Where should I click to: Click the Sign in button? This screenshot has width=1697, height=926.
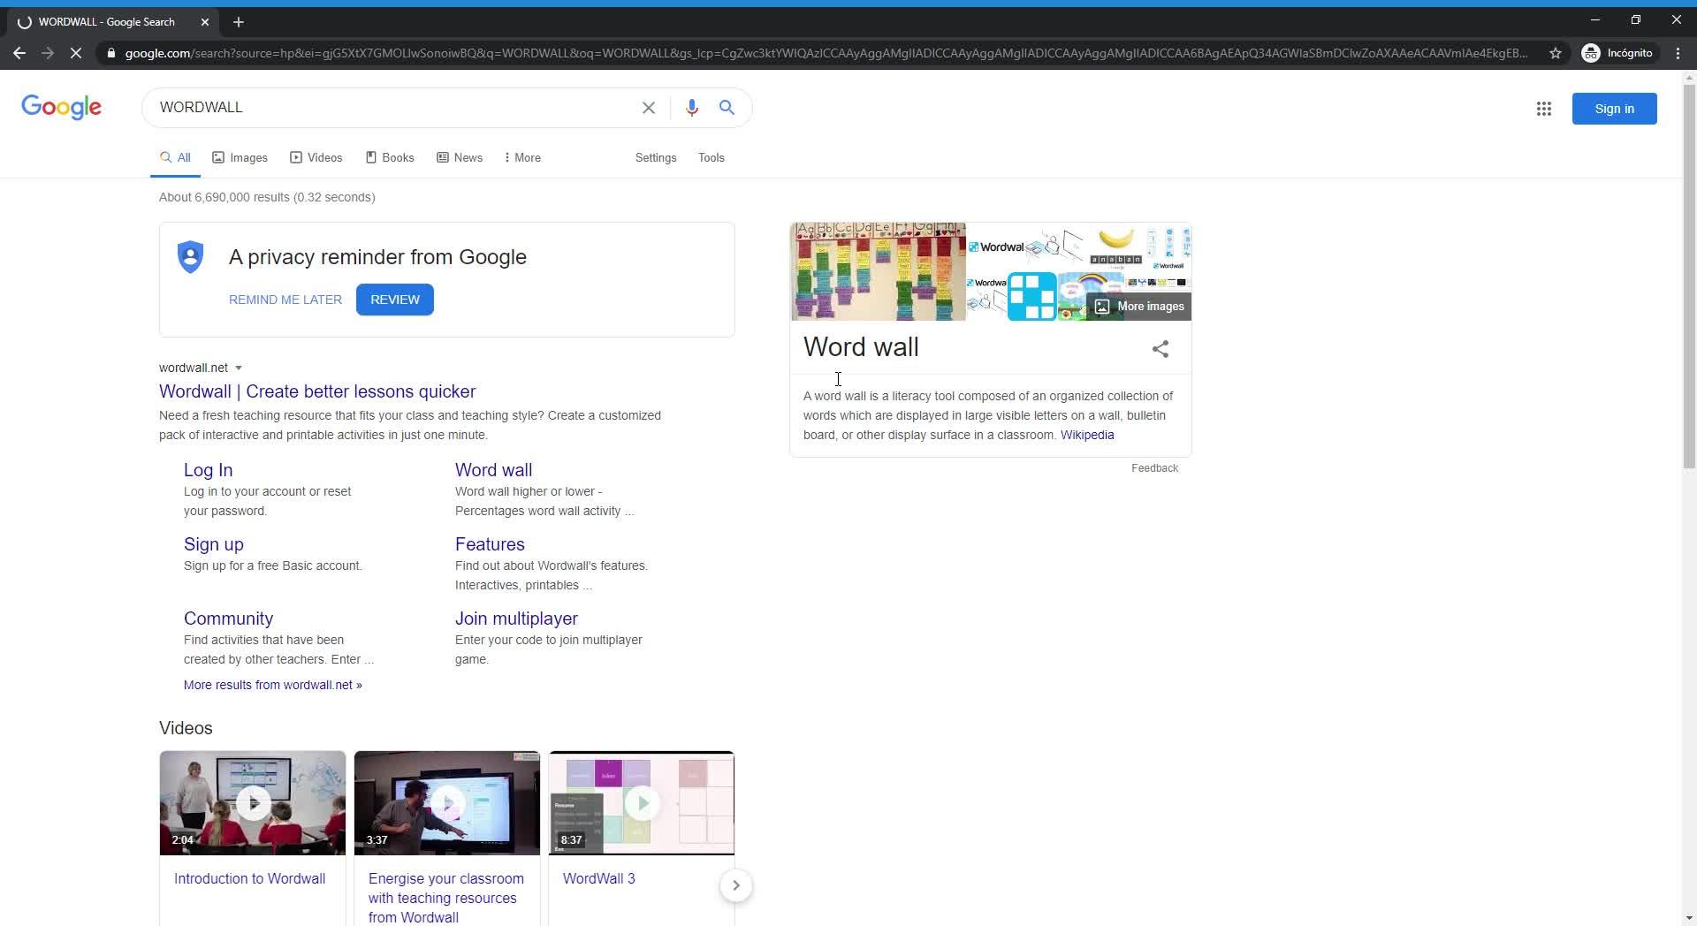tap(1614, 109)
